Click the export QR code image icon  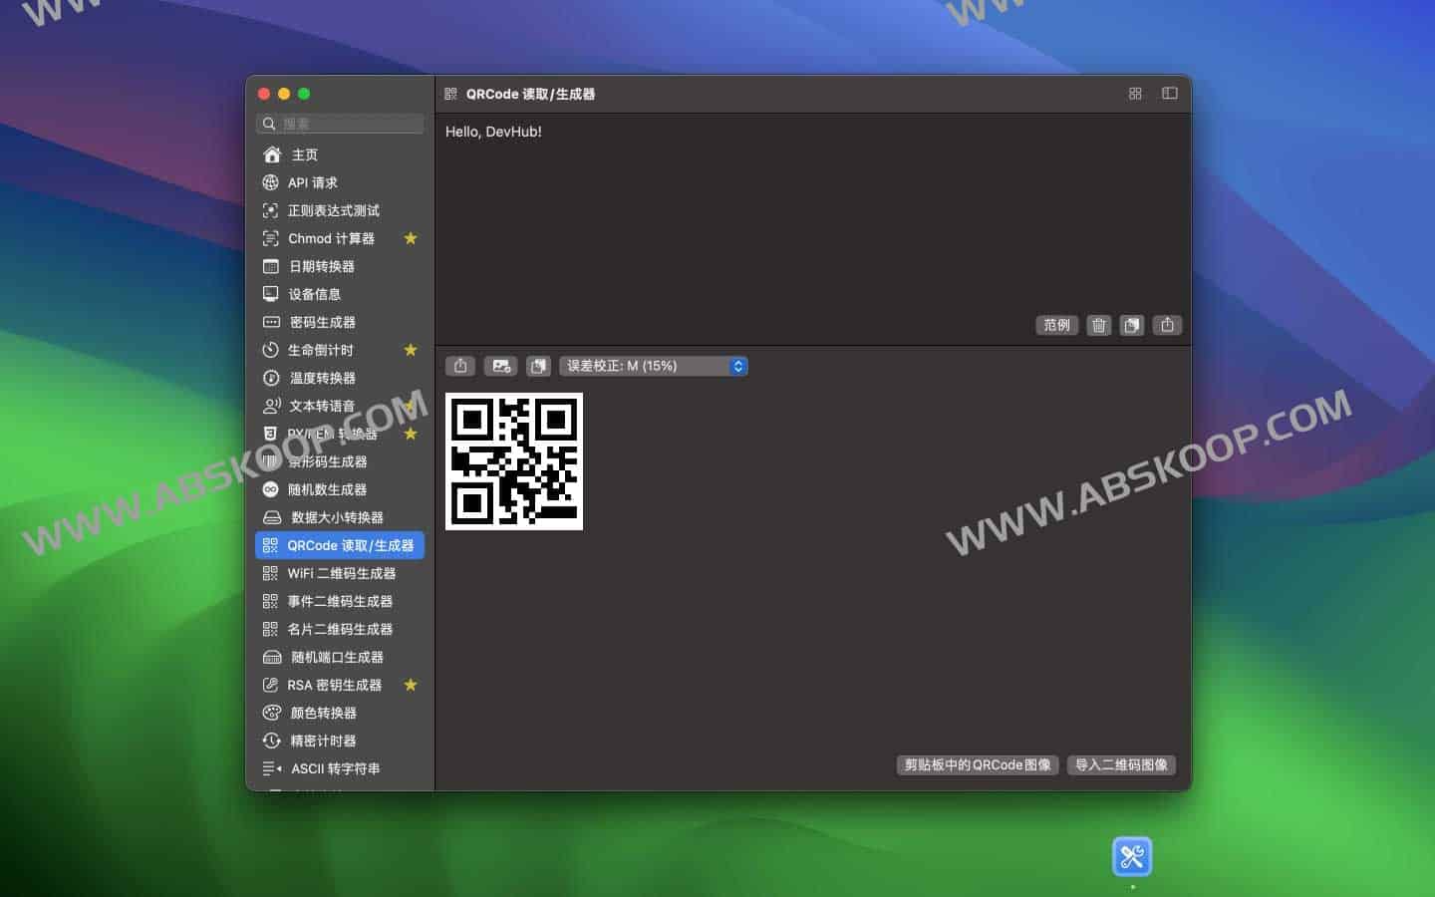coord(459,366)
